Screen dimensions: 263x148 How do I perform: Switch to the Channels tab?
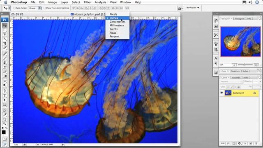(236, 78)
